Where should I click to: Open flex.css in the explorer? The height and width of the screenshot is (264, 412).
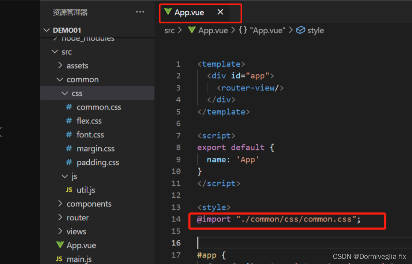[x=97, y=121]
